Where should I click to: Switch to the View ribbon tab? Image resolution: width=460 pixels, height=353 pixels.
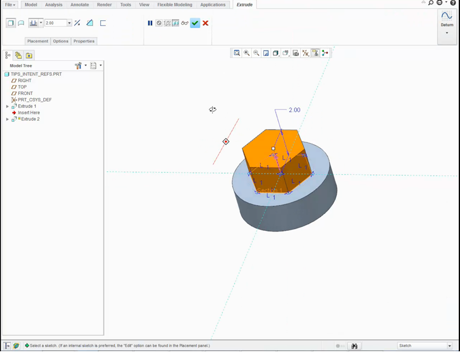[x=144, y=5]
